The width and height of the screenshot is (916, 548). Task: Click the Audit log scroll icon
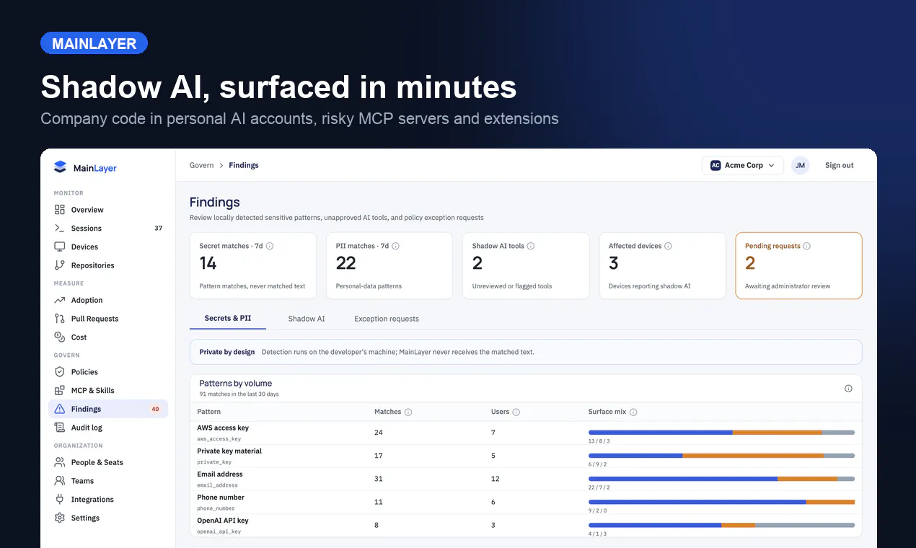coord(60,428)
